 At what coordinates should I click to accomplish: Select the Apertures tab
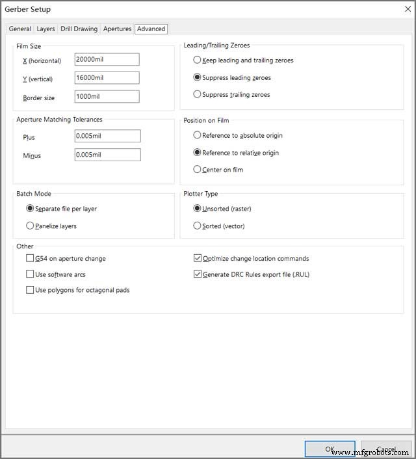point(117,29)
